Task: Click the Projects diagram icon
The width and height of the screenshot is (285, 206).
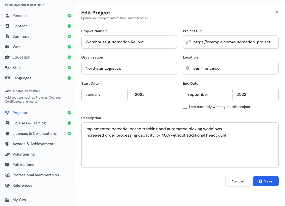Action: pos(7,113)
